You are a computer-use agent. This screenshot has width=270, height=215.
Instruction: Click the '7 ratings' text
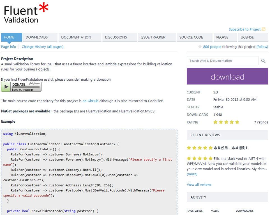click(261, 122)
